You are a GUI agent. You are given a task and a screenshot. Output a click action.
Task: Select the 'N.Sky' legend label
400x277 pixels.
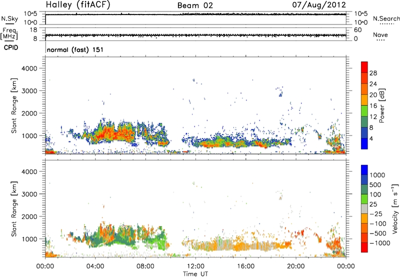click(x=9, y=18)
